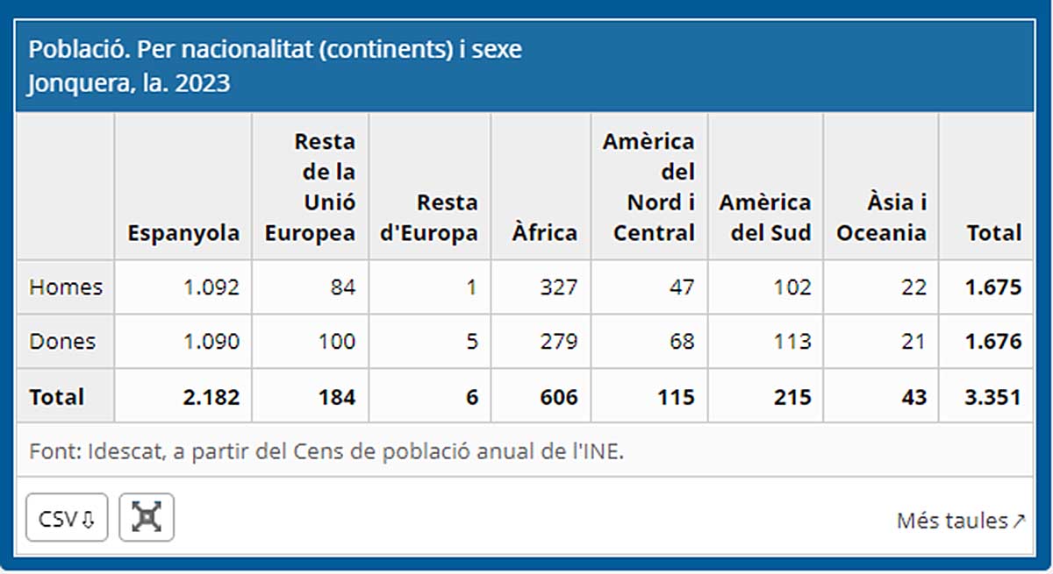Open the Més taules link
1053x574 pixels.
point(960,521)
